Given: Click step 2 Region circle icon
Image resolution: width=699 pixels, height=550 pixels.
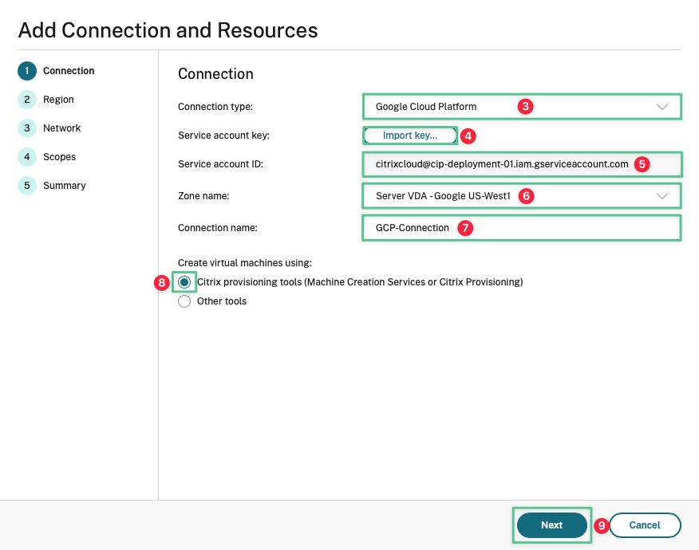Looking at the screenshot, I should [27, 100].
